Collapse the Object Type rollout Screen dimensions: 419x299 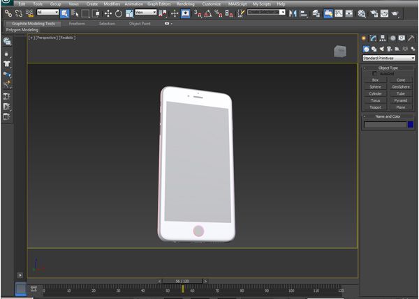pyautogui.click(x=388, y=68)
